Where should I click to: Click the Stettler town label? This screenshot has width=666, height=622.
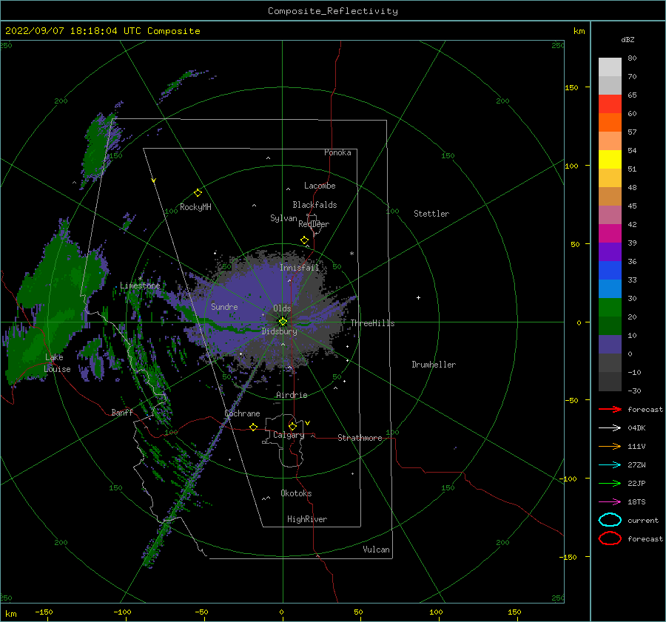point(431,214)
